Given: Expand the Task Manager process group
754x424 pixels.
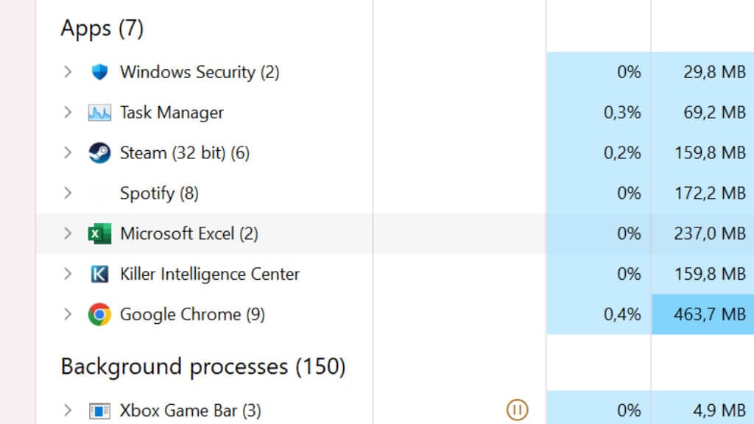Looking at the screenshot, I should [x=68, y=113].
